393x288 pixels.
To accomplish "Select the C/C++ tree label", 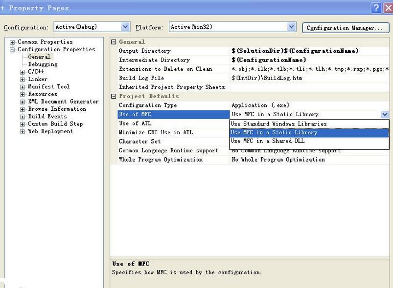I will [36, 71].
